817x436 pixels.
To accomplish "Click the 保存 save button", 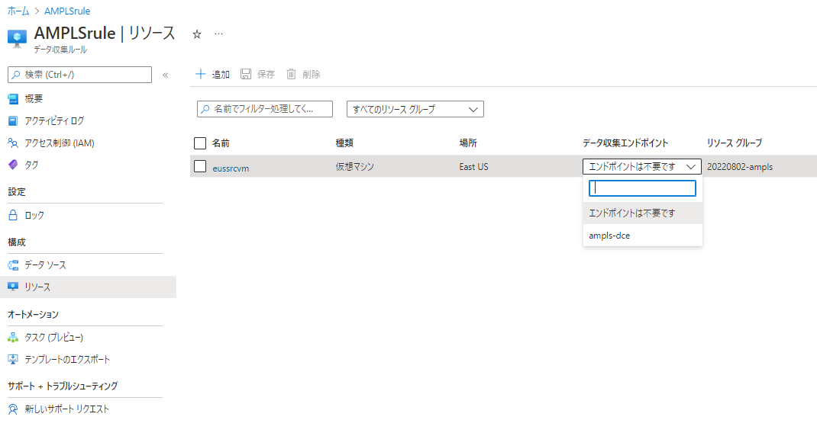I will click(x=257, y=75).
